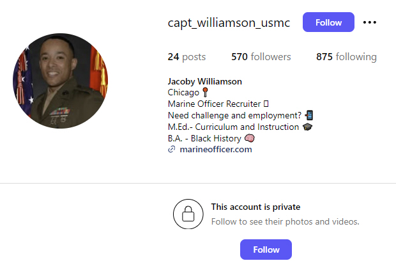
Task: Click the Jacoby Williamson display name
Action: 205,81
